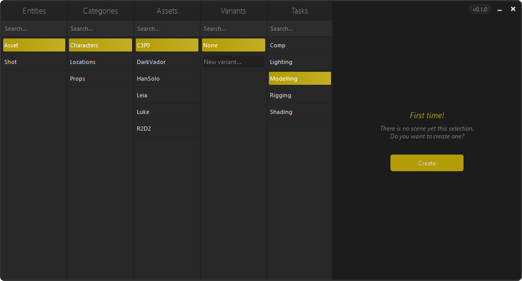Choose Luke from the Assets list
This screenshot has width=522, height=281.
point(167,112)
